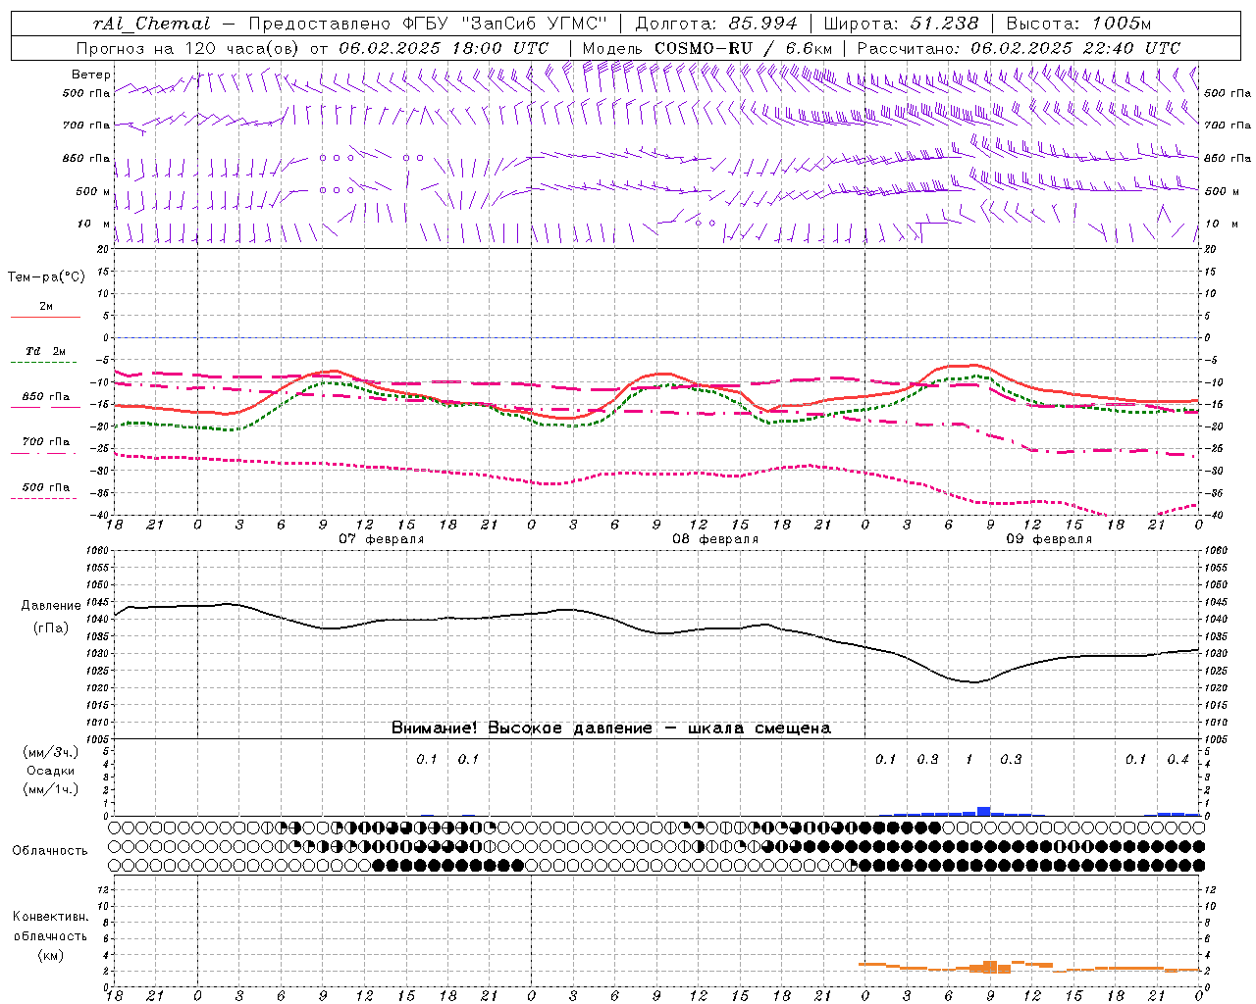The image size is (1256, 1004).
Task: Click the Тем-ра(°C) temperature axis title
Action: pyautogui.click(x=46, y=277)
